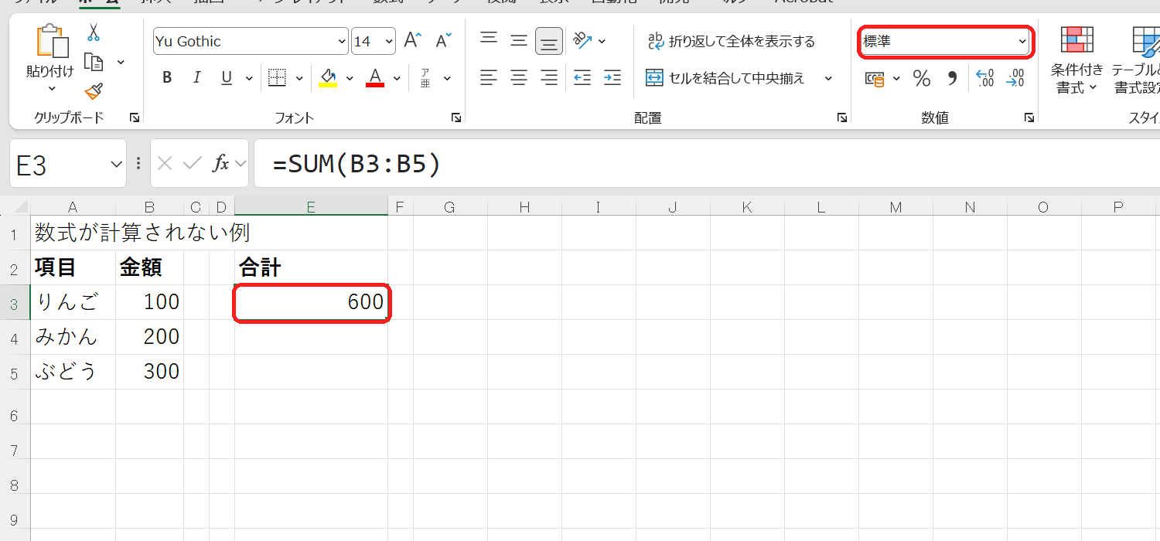Select cell with amount 300
1160x541 pixels.
click(150, 372)
